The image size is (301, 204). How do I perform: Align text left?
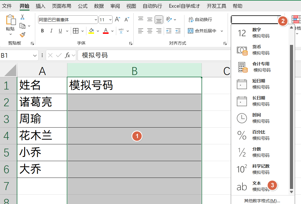pos(140,31)
